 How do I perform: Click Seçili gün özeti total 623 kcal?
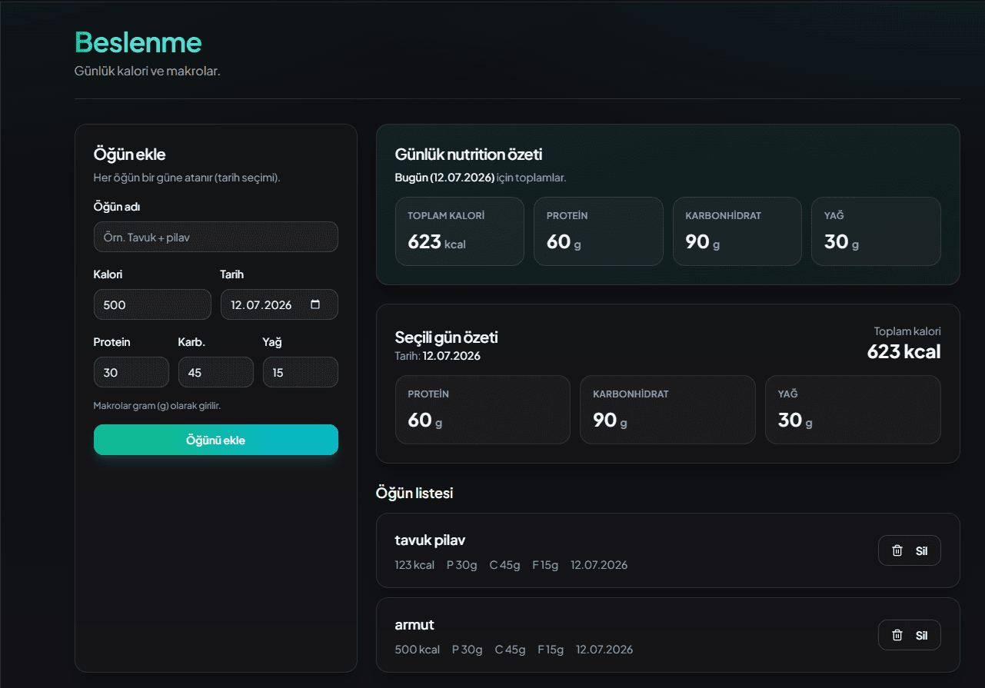pyautogui.click(x=904, y=351)
